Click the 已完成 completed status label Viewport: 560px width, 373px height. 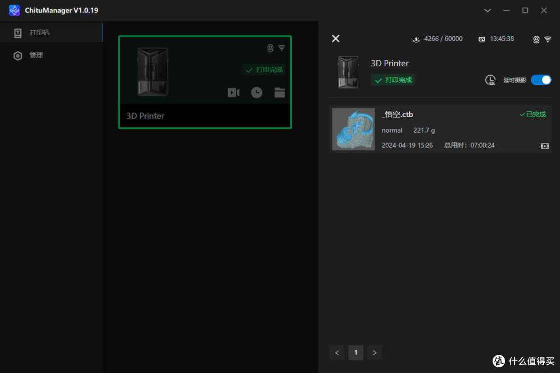[533, 114]
